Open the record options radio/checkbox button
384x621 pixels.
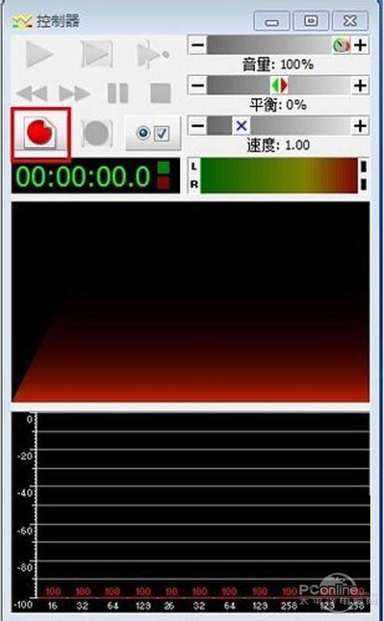(x=153, y=133)
